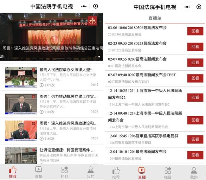Click play count icon beside 2377次
This screenshot has height=180, width=206.
click(x=42, y=85)
